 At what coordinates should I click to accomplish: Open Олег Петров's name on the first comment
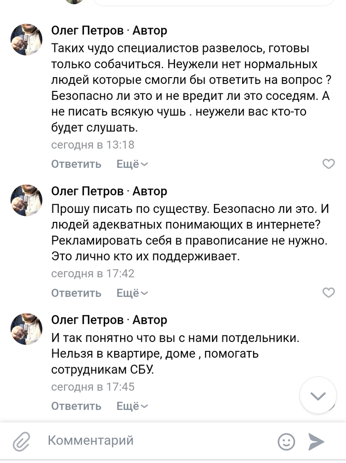(87, 31)
